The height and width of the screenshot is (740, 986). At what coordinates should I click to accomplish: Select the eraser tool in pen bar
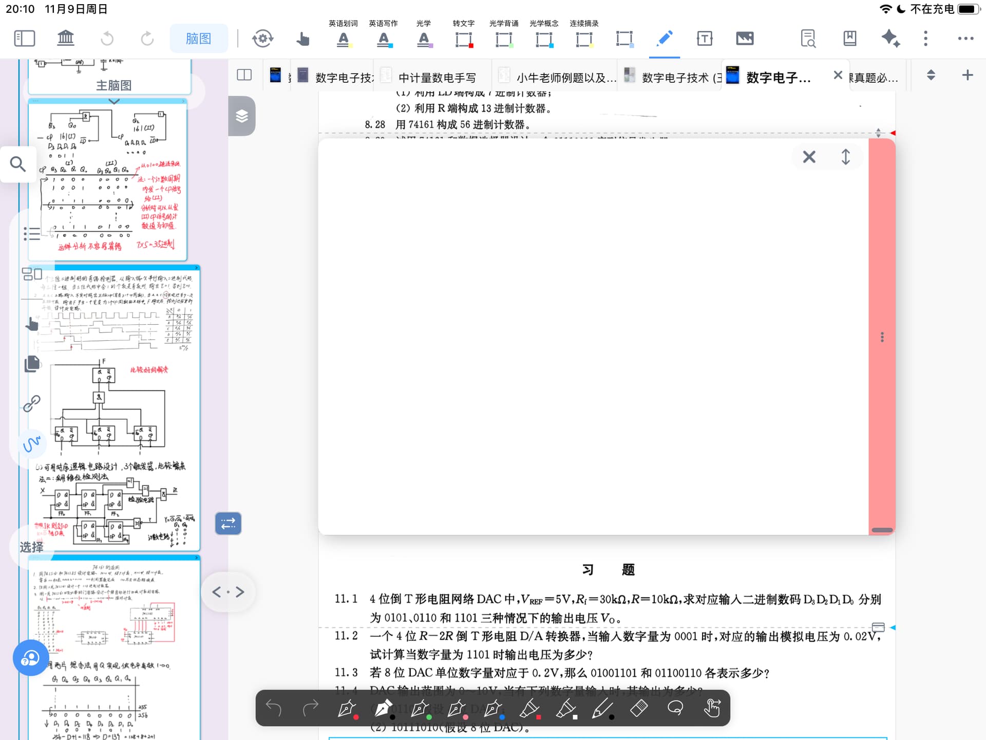coord(639,709)
